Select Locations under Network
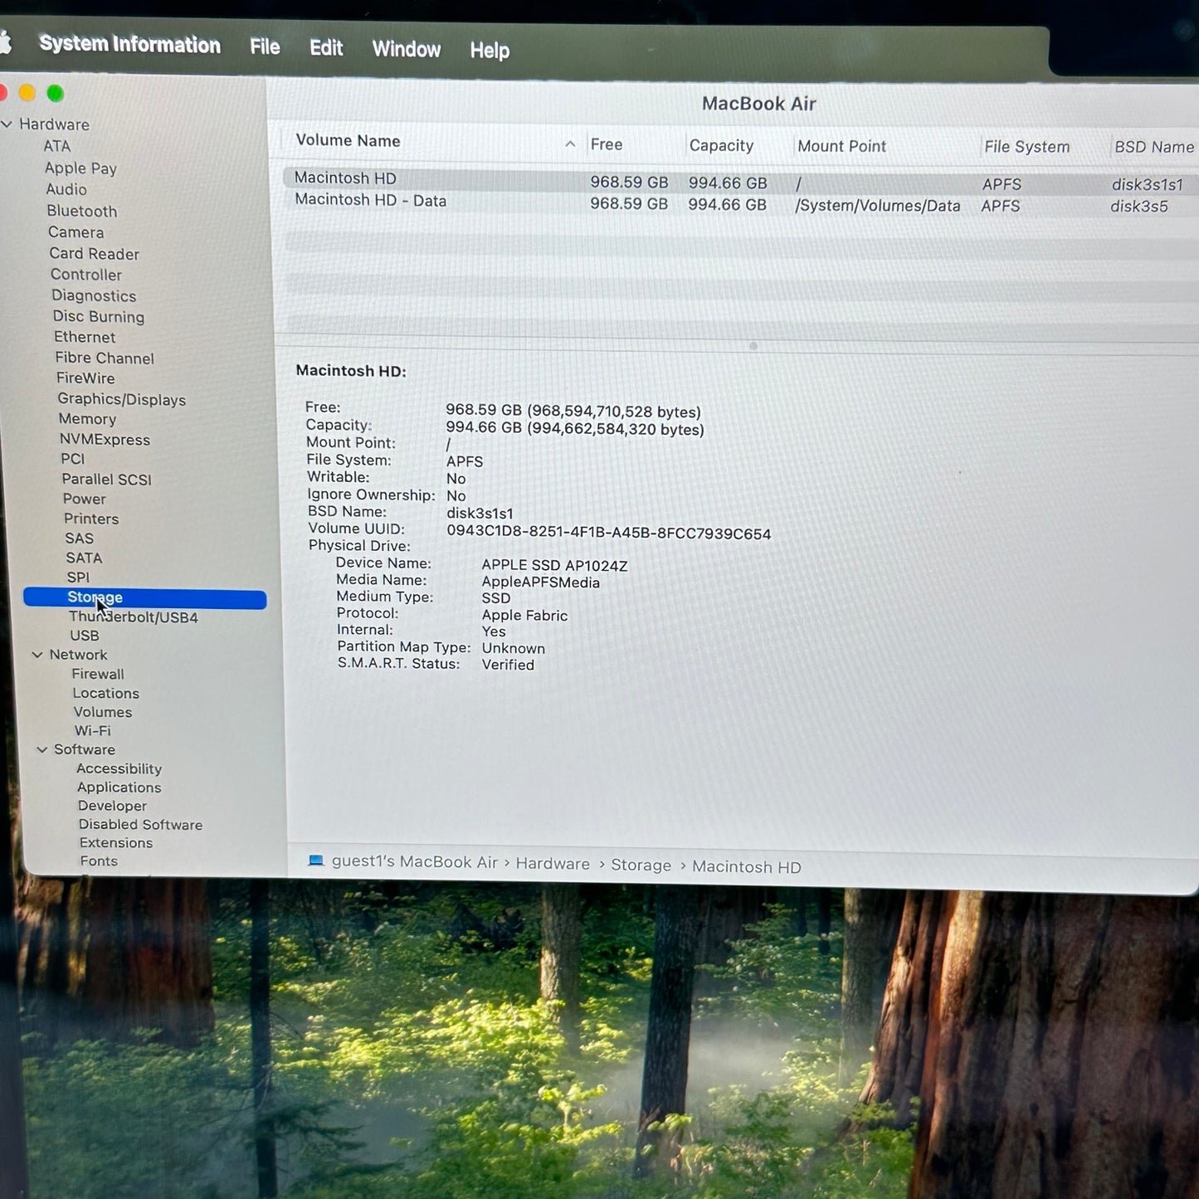 point(106,693)
